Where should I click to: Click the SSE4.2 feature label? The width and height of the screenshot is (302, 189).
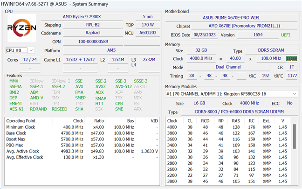click(58, 87)
